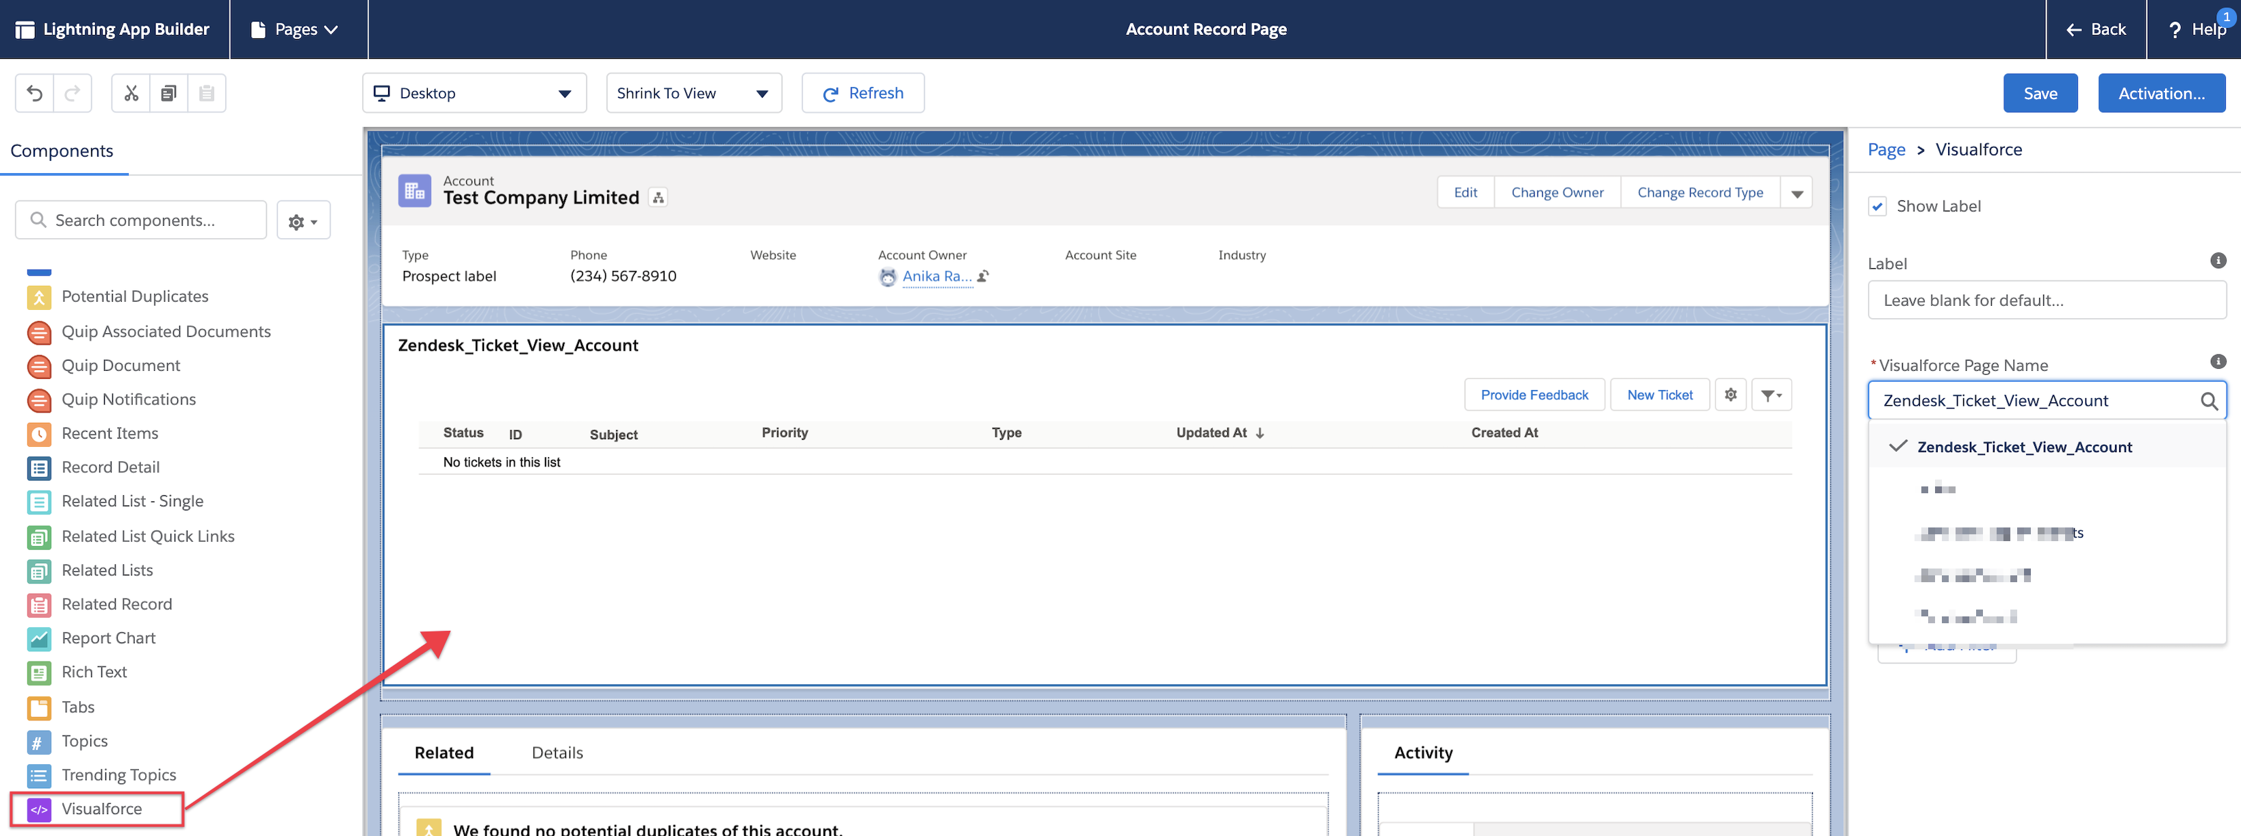Click the Undo icon

(35, 93)
